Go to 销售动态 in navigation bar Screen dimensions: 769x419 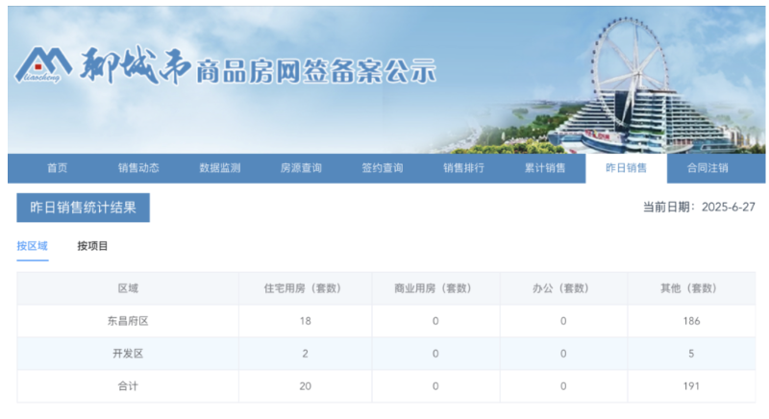138,168
